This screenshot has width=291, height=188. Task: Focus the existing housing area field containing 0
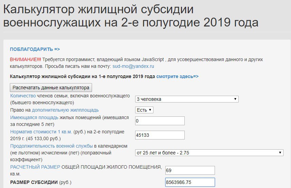click(x=160, y=121)
